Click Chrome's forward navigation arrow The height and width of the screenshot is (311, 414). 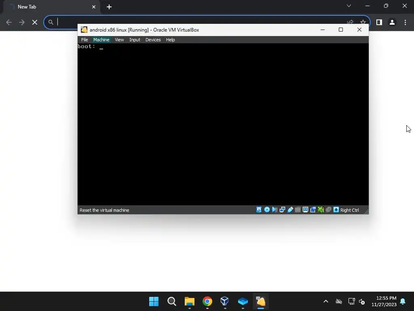[x=22, y=22]
